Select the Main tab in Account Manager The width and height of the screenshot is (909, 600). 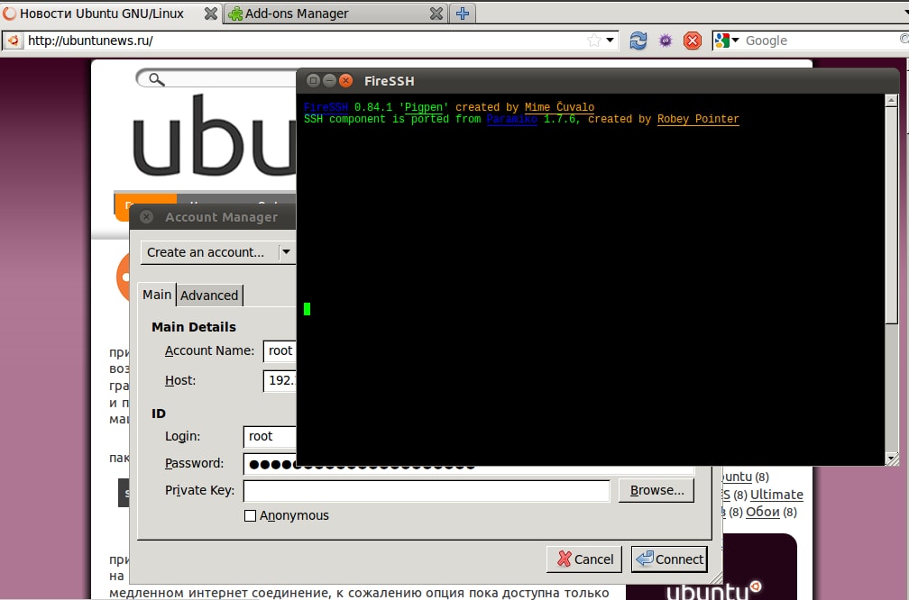[157, 295]
